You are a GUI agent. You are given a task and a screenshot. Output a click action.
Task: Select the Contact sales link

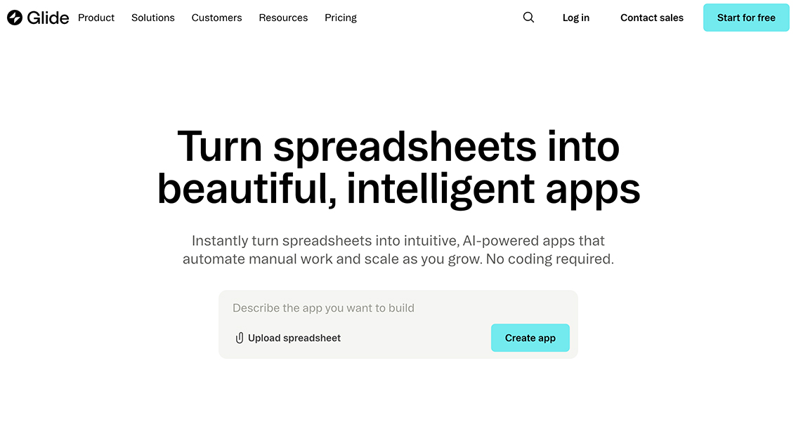651,18
